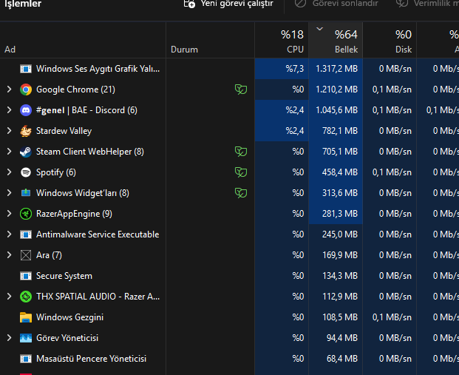The image size is (459, 375).
Task: Expand the Görev Yöneticisi process group
Action: click(x=9, y=338)
